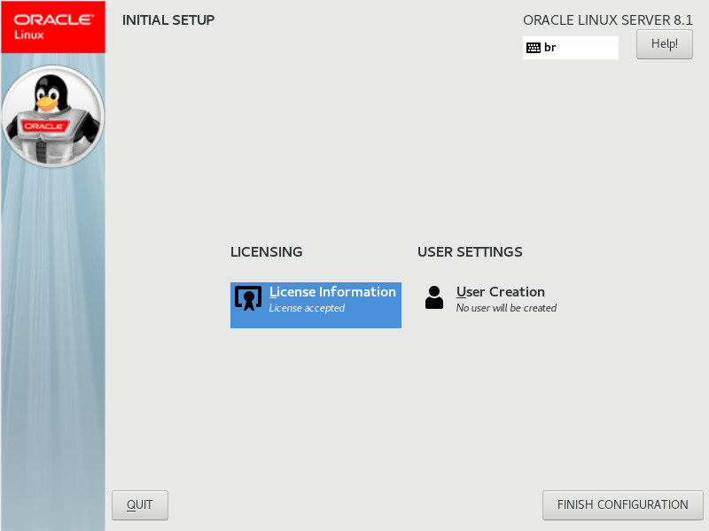Image resolution: width=709 pixels, height=531 pixels.
Task: Click the br keyboard layout indicator
Action: click(x=571, y=48)
